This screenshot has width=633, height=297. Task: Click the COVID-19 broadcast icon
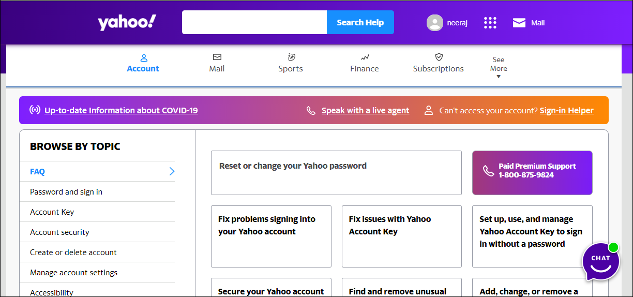pos(35,110)
